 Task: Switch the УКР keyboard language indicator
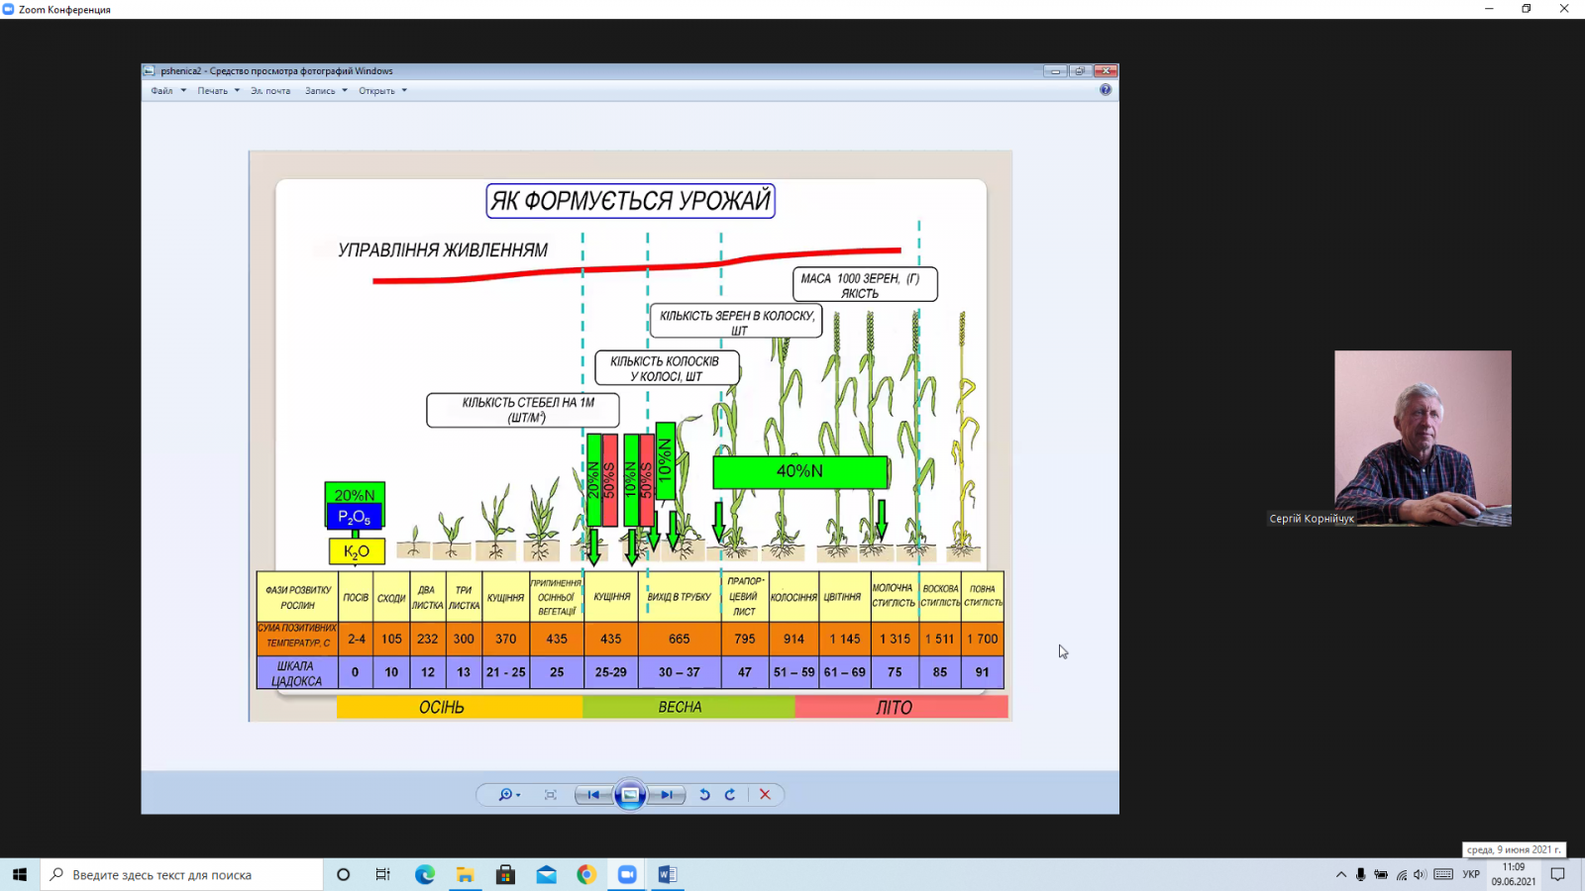(x=1471, y=875)
